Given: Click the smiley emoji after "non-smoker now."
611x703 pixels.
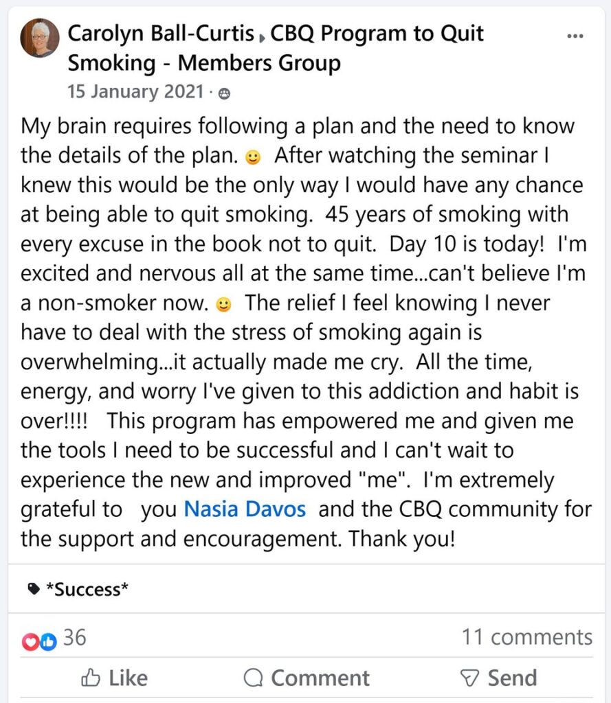Looking at the screenshot, I should click(x=223, y=303).
